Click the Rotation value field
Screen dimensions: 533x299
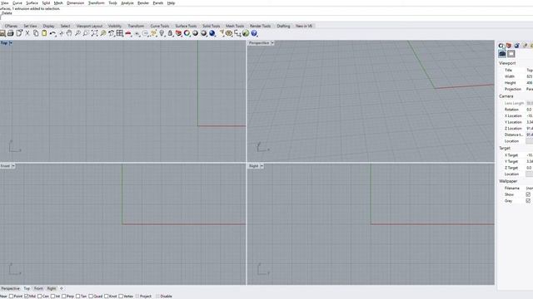click(x=530, y=109)
